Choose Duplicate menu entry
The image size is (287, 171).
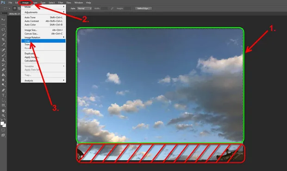43,54
